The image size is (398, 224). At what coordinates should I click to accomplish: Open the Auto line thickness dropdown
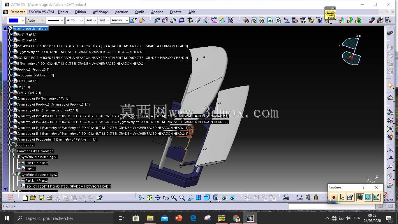click(x=75, y=20)
